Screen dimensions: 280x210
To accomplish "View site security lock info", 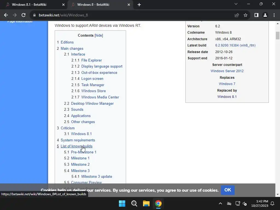I will 34,15.
